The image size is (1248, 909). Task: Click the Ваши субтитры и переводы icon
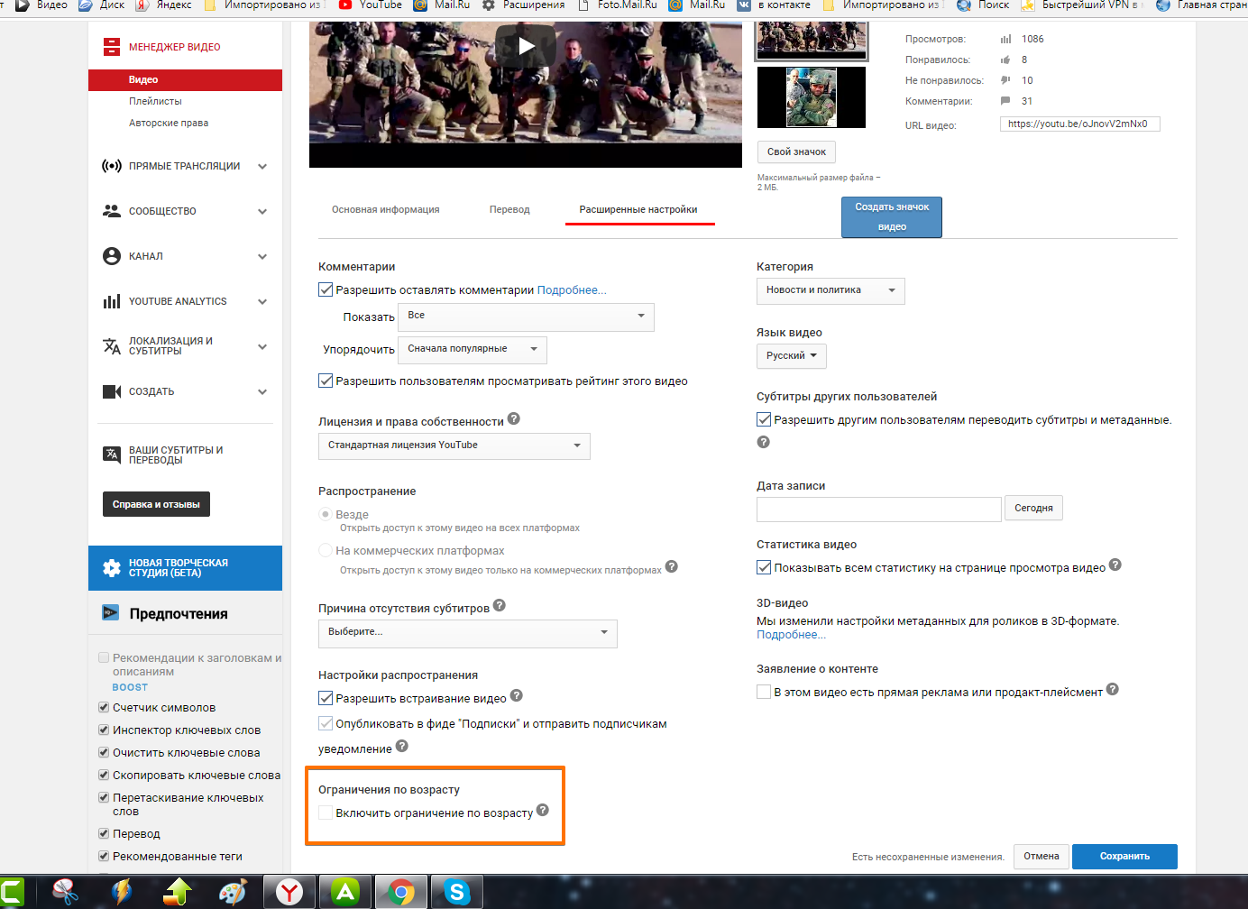coord(112,454)
